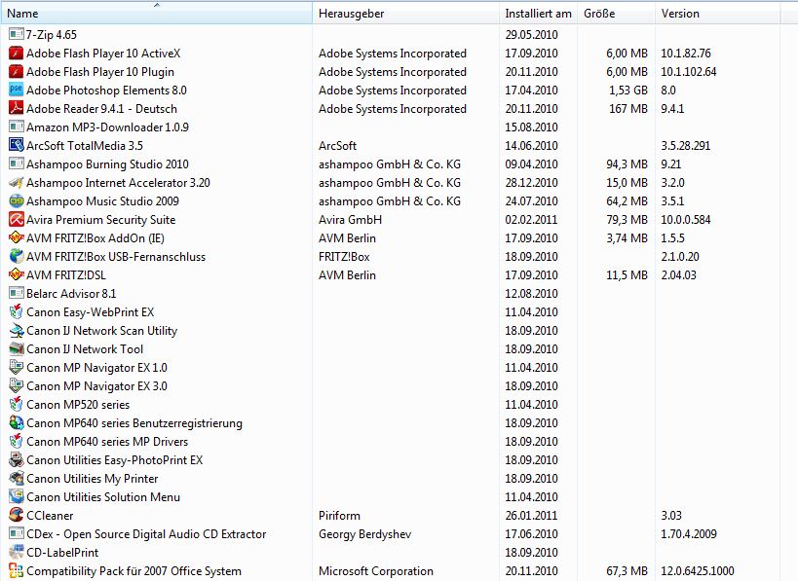This screenshot has height=581, width=798.
Task: Click the CD-LabelPrint icon
Action: 17,552
